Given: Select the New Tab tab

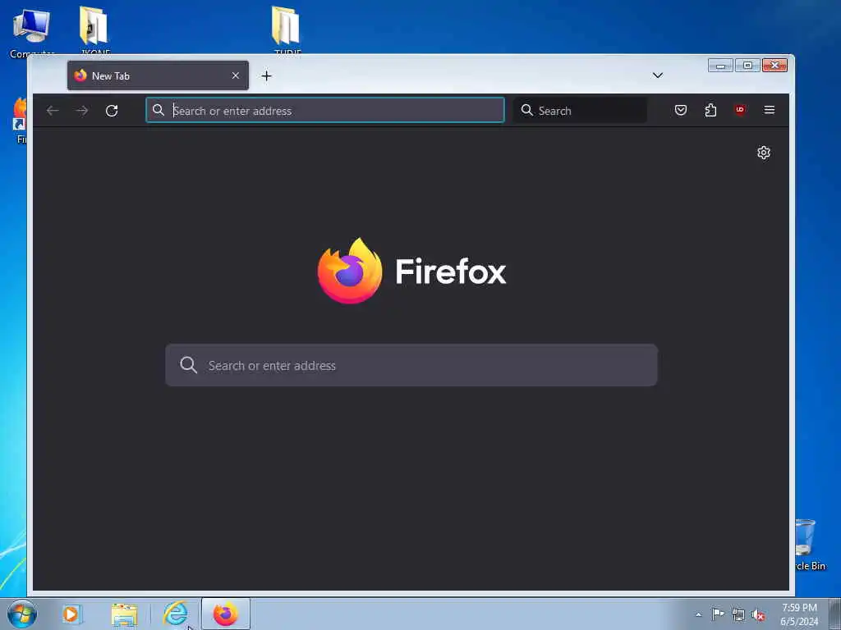Looking at the screenshot, I should click(158, 75).
